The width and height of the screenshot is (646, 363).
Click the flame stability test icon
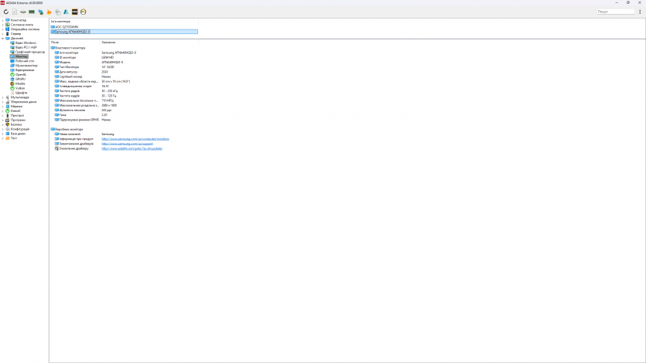point(50,12)
